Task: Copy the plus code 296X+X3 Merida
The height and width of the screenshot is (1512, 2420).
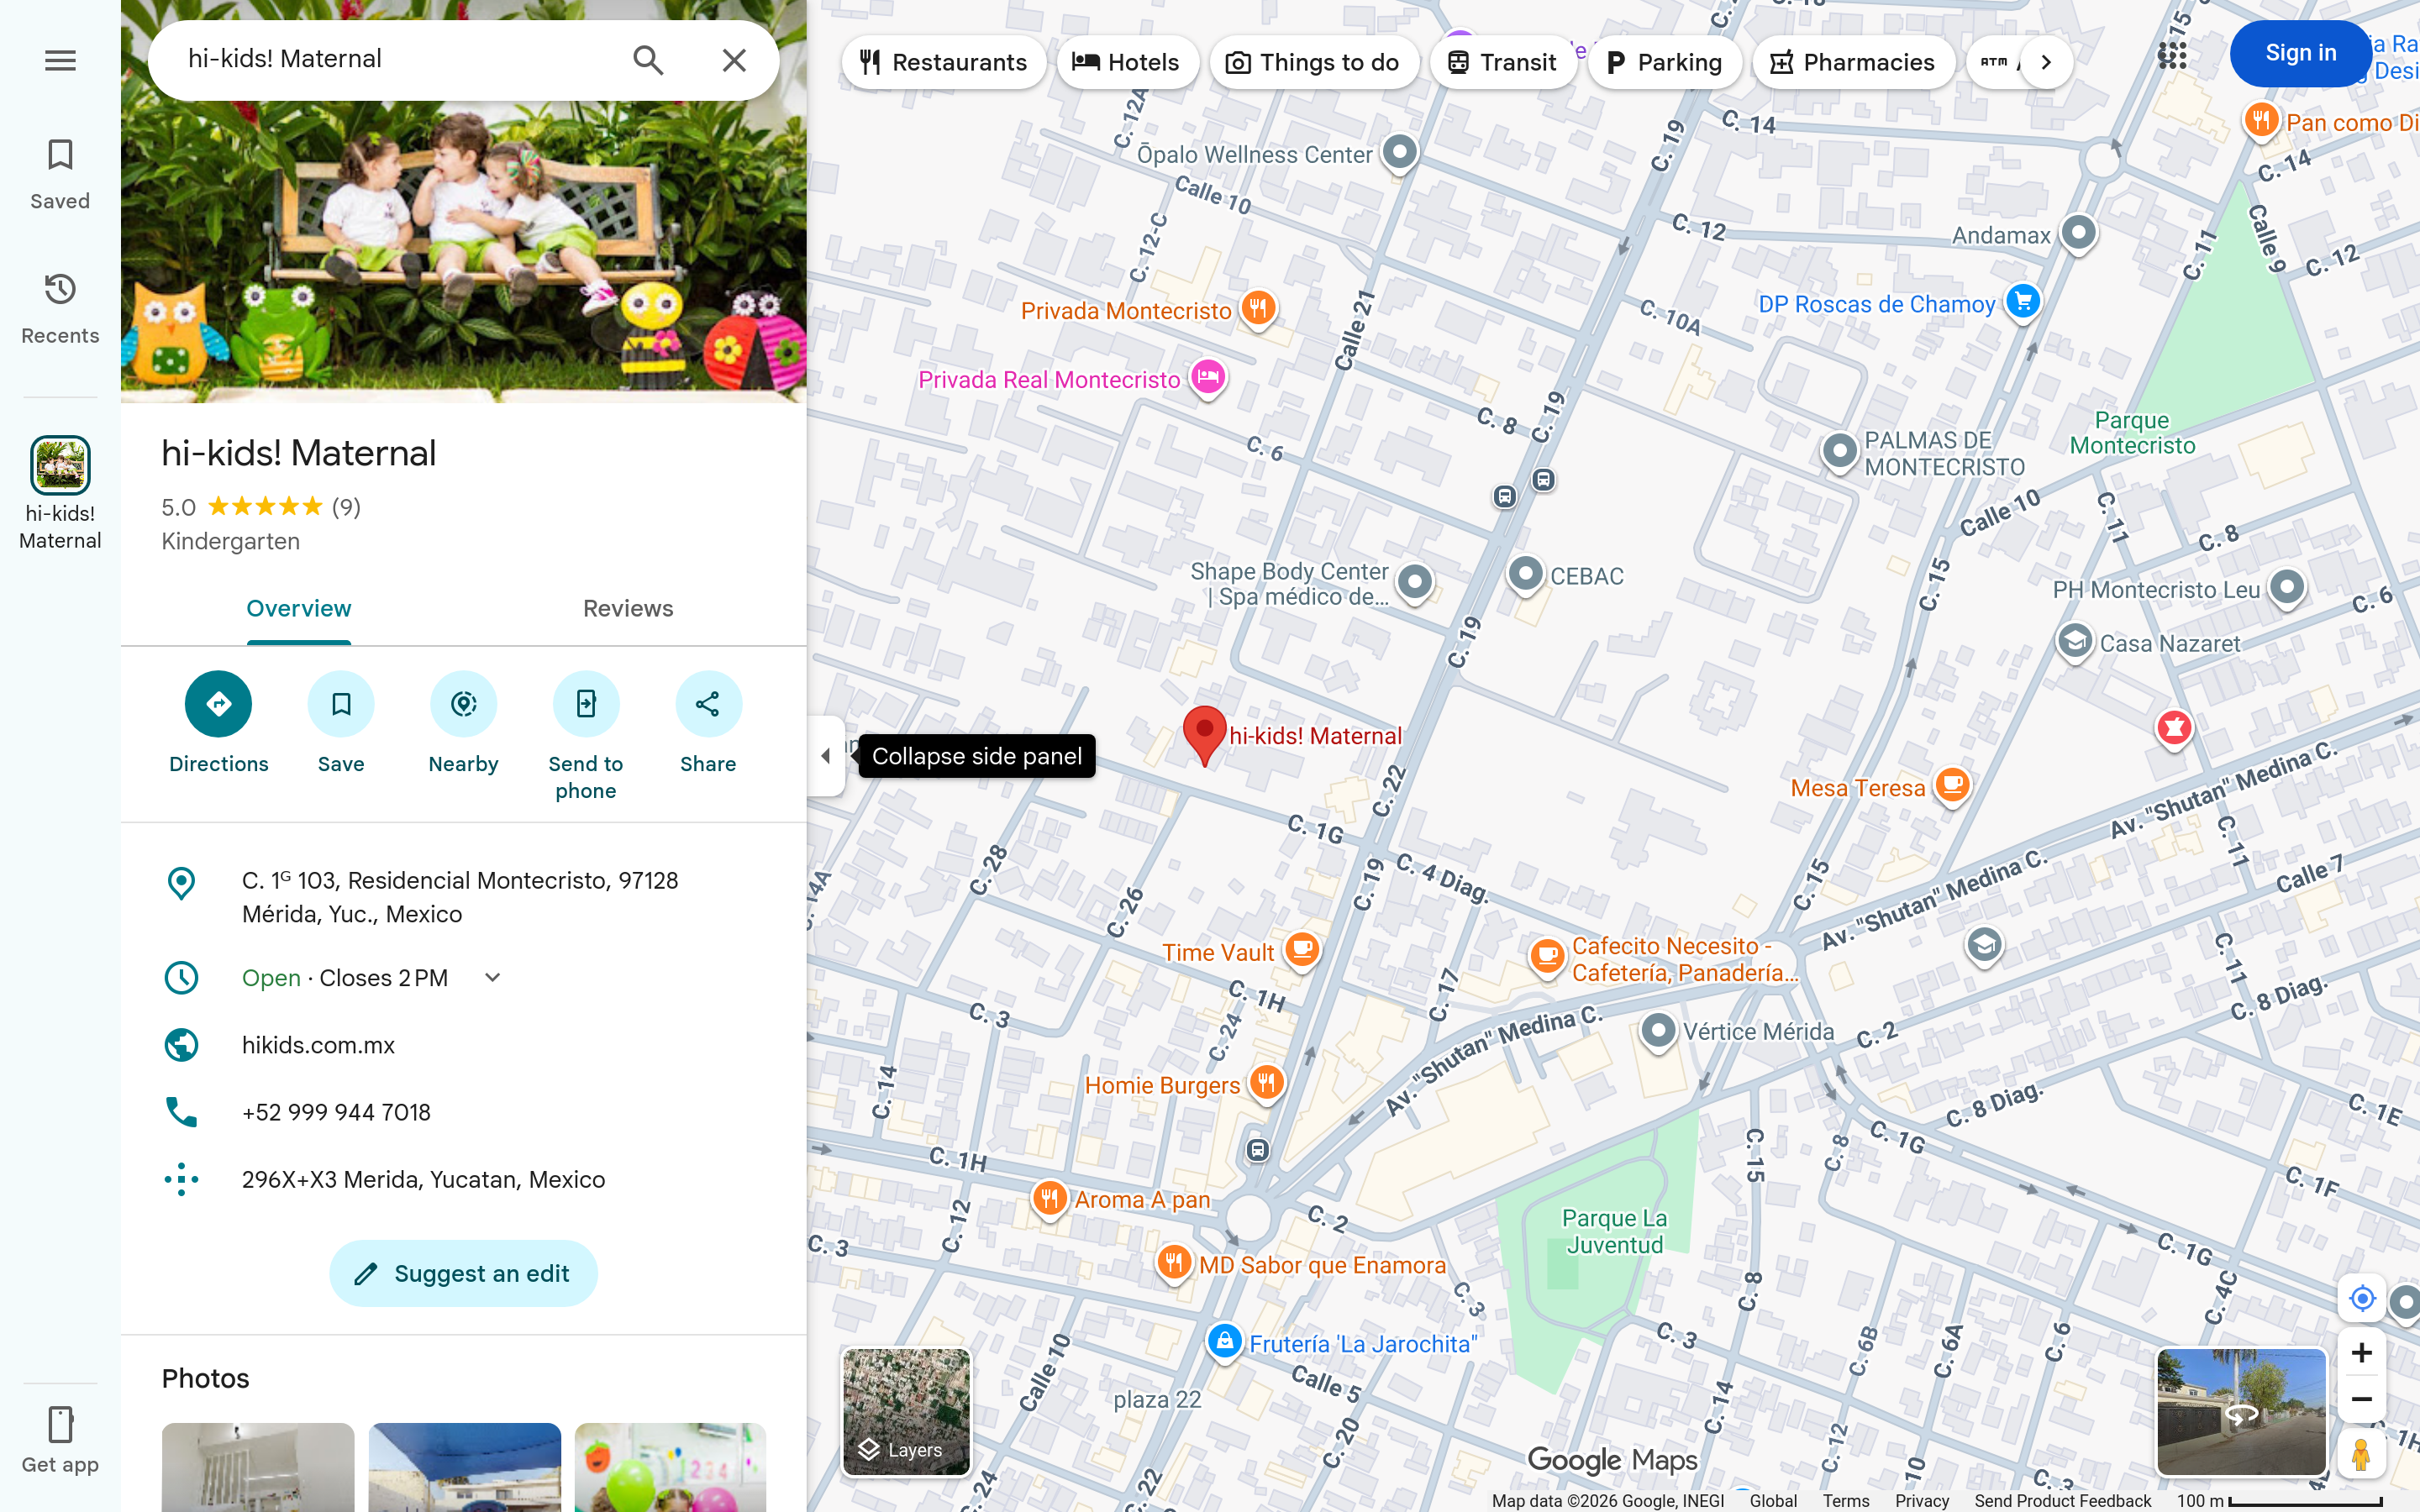Action: [x=463, y=1179]
